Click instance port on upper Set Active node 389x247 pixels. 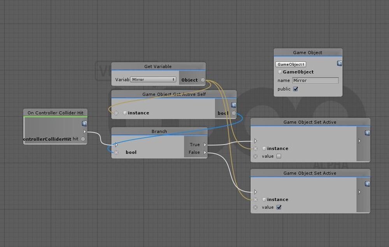(255, 149)
